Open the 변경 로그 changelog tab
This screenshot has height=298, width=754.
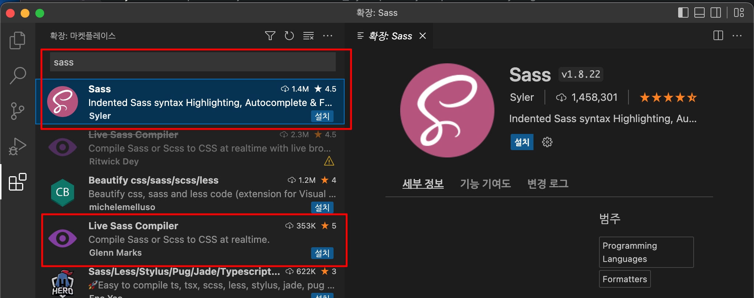(x=548, y=183)
